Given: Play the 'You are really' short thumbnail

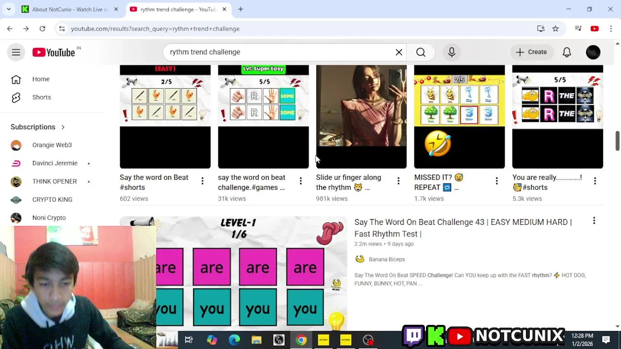Looking at the screenshot, I should [557, 117].
